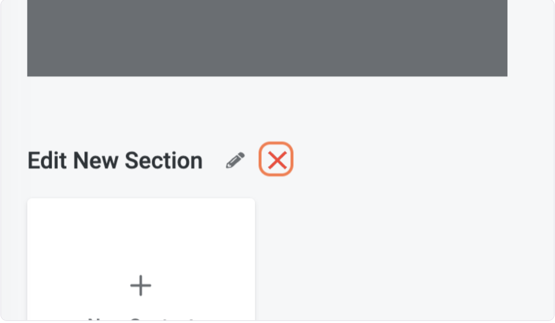Hit the pencil beside section heading

[x=235, y=160]
